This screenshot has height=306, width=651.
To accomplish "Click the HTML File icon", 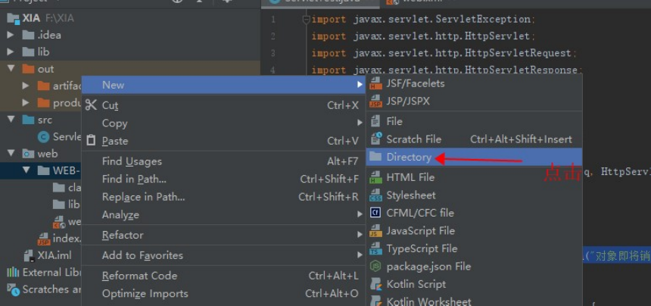I will [x=375, y=177].
